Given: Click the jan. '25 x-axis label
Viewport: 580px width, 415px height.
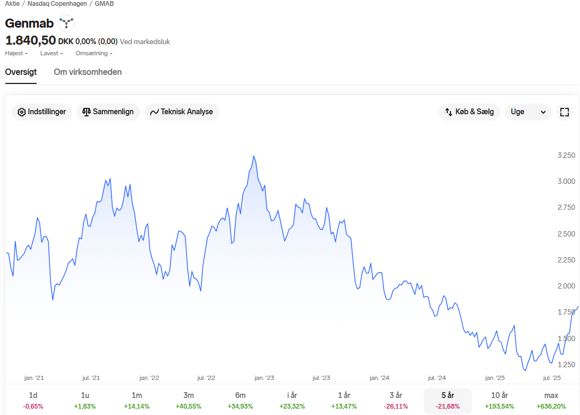Looking at the screenshot, I should point(494,378).
